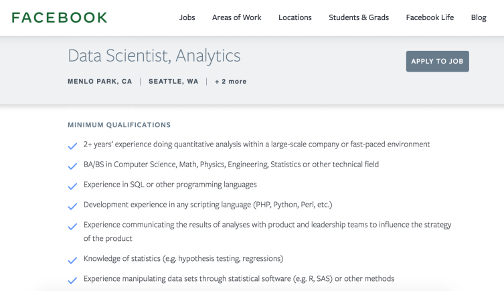This screenshot has height=291, width=504.
Task: Click checkmark beside BA/BS in Computer Science
Action: pos(72,166)
